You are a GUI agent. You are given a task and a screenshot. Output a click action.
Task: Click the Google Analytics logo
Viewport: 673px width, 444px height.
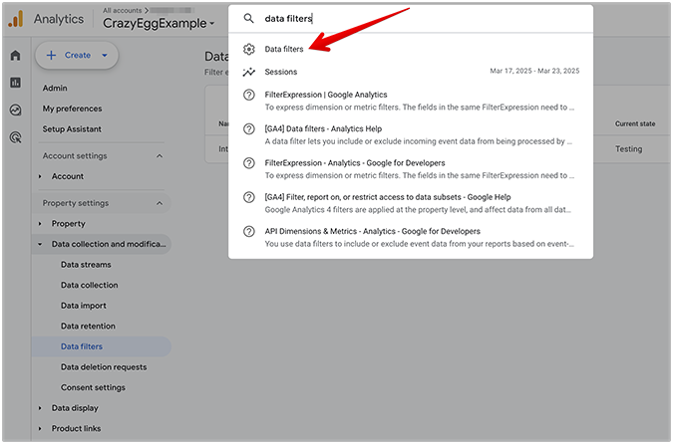(16, 19)
